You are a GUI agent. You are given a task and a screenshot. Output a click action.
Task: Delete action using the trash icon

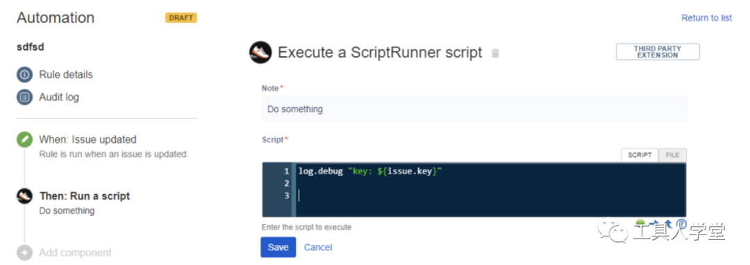[496, 53]
